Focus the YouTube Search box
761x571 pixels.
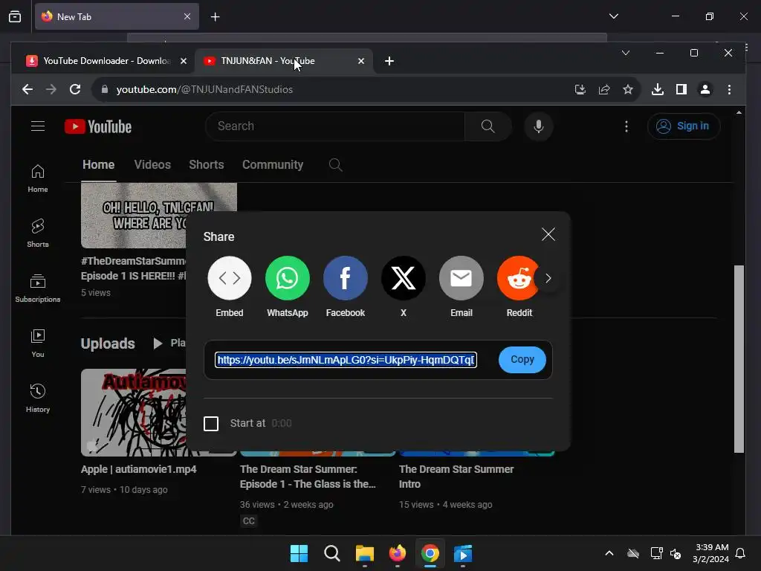tap(335, 126)
